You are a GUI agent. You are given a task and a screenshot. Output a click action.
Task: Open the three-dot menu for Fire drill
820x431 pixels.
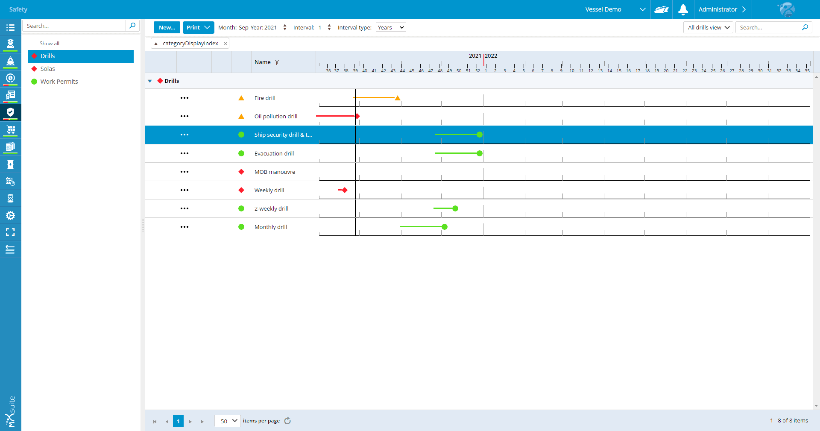click(x=184, y=98)
